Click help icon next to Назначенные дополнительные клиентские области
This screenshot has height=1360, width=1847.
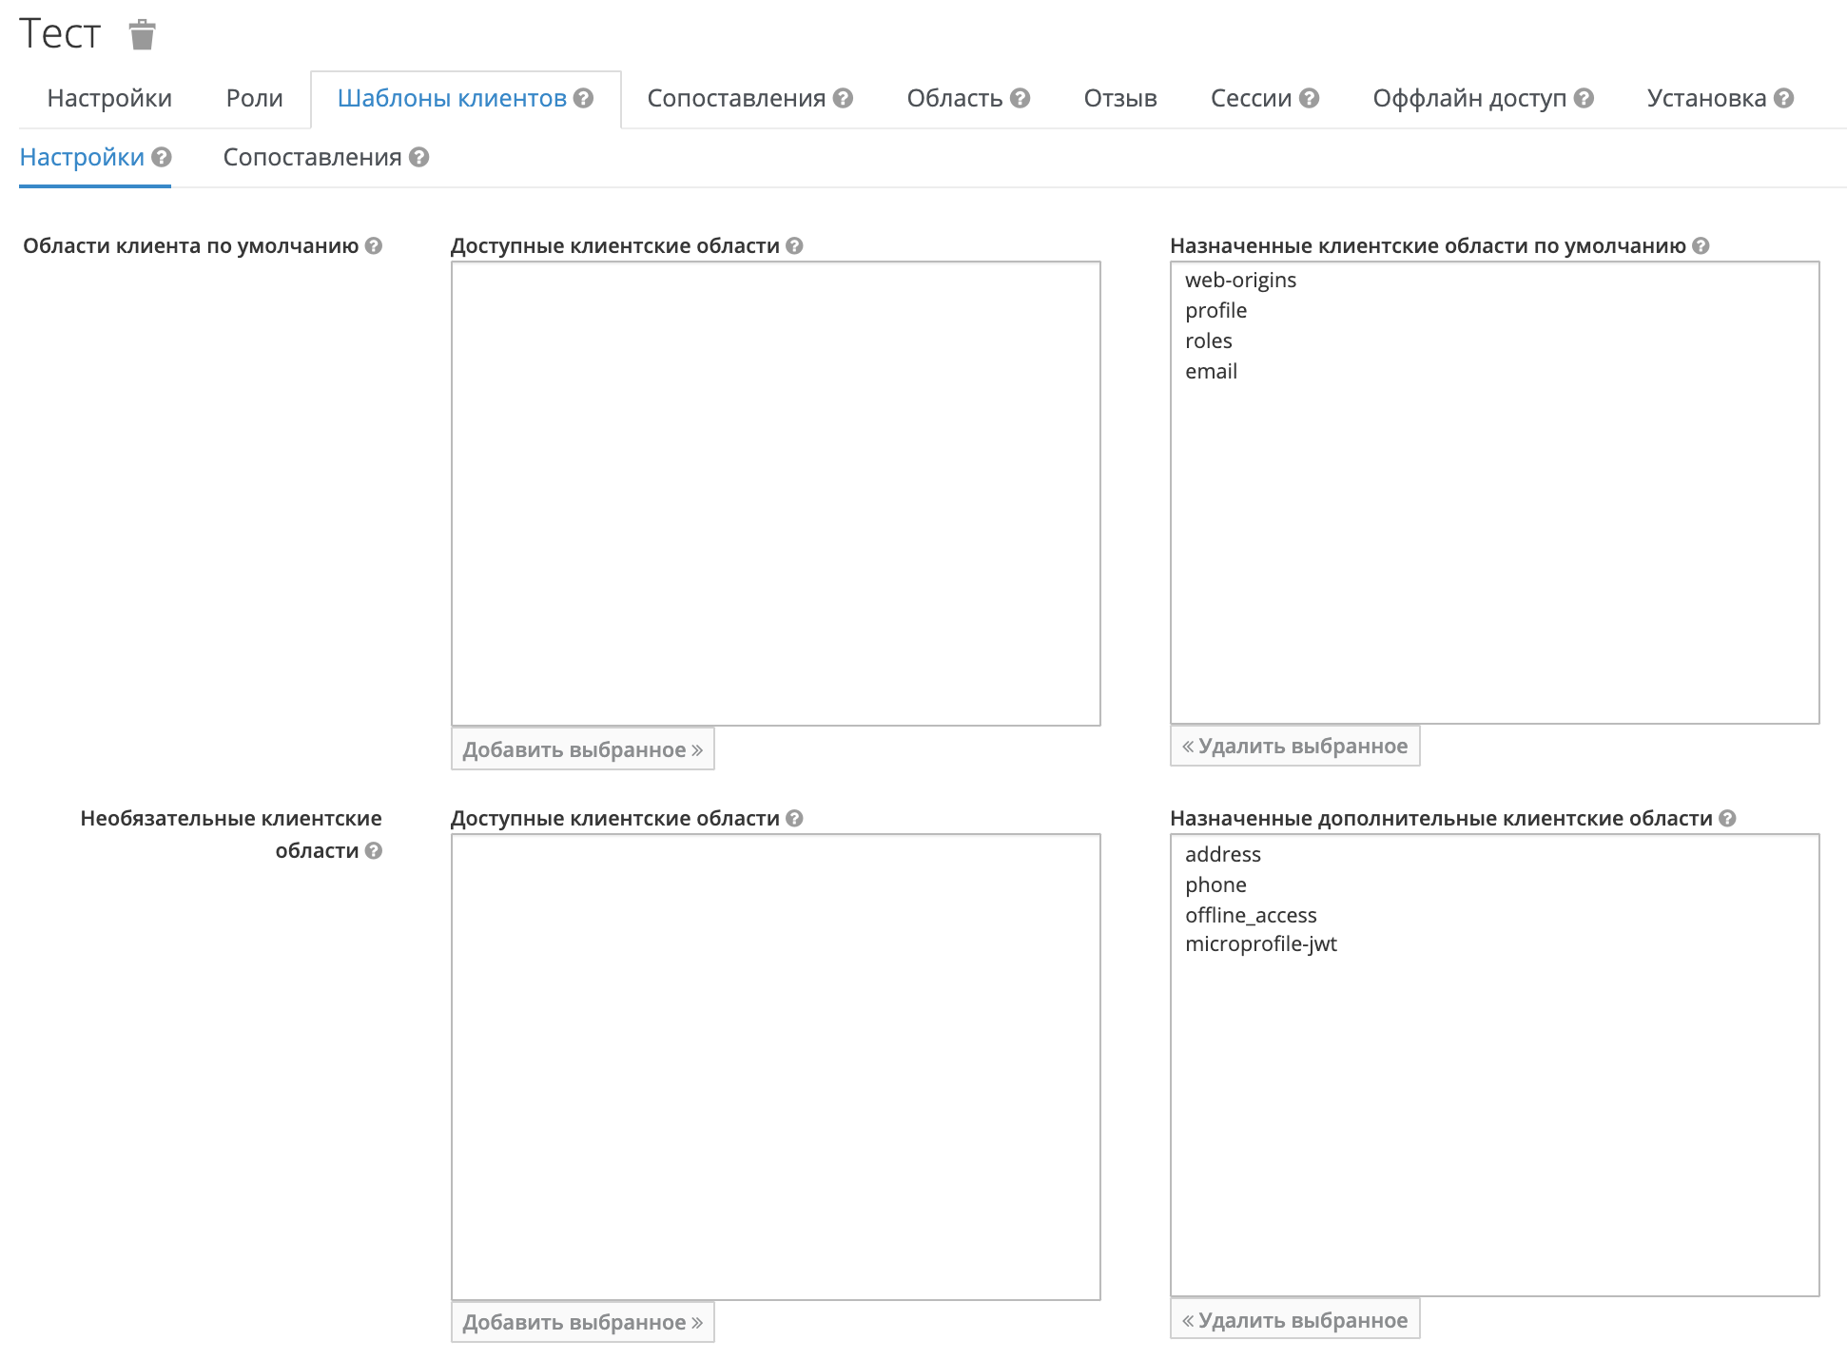click(1728, 818)
